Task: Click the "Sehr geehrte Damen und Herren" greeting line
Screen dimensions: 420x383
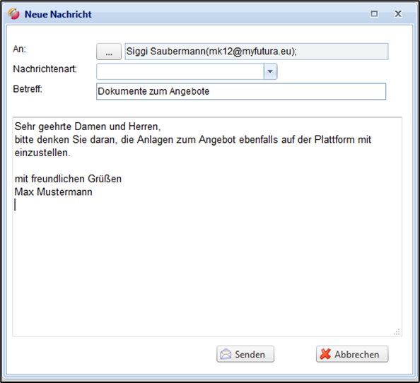Action: point(88,126)
